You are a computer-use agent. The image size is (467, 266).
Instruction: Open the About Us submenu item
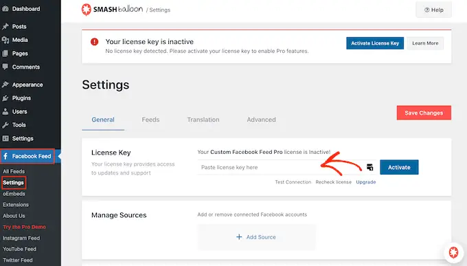[x=14, y=216]
